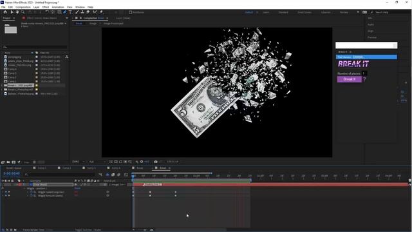Click the purple Break it button
This screenshot has width=412, height=232.
pos(349,79)
